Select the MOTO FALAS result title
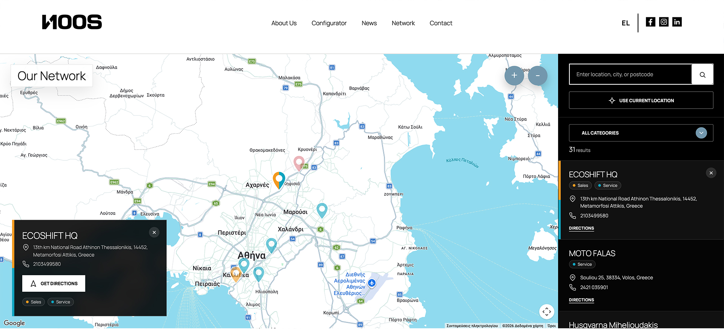This screenshot has width=724, height=329. coord(592,253)
